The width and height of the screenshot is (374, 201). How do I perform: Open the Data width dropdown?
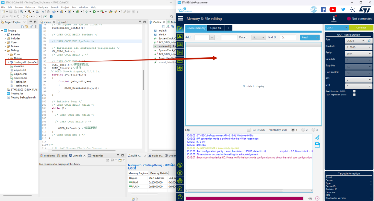(259, 37)
